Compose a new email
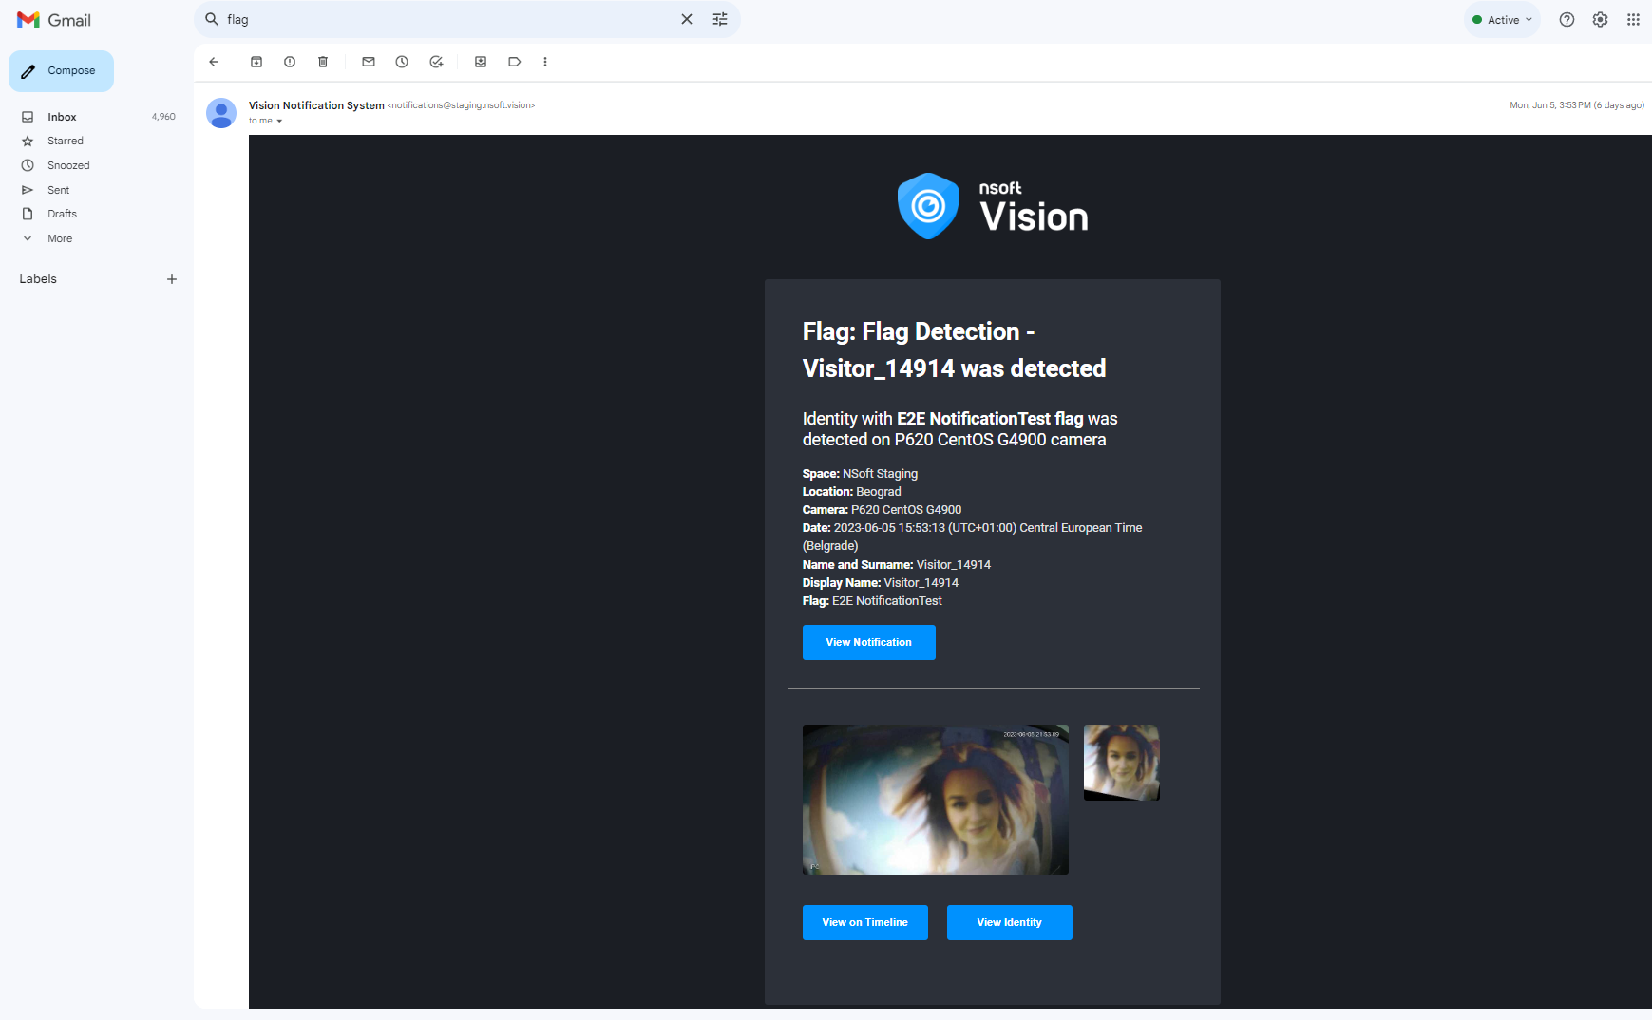The image size is (1652, 1020). tap(61, 71)
